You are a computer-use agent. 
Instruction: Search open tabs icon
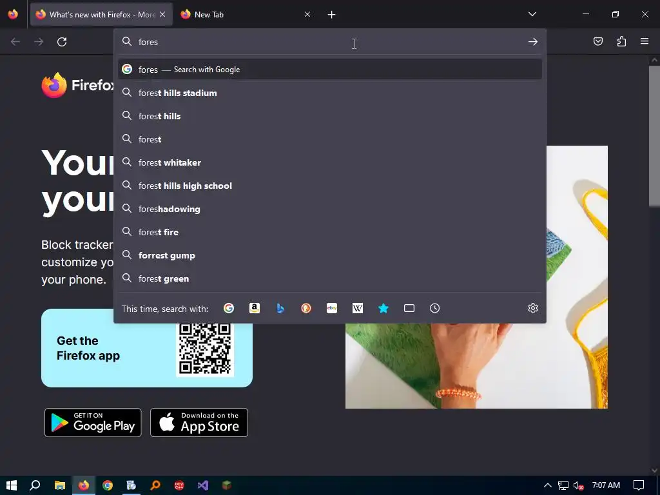409,308
